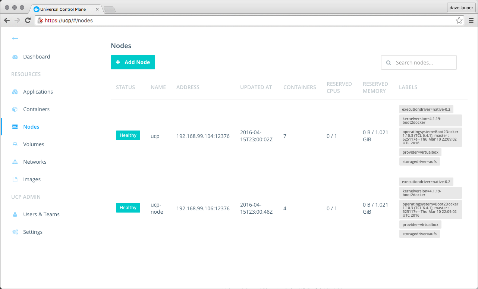This screenshot has height=289, width=478.
Task: Focus the Search nodes input field
Action: 423,63
